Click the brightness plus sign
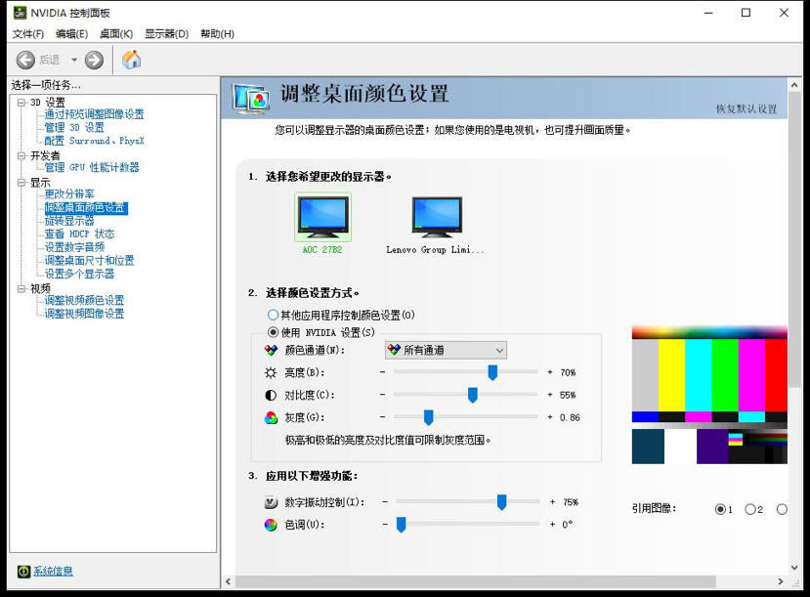Viewport: 810px width, 597px height. (x=550, y=372)
